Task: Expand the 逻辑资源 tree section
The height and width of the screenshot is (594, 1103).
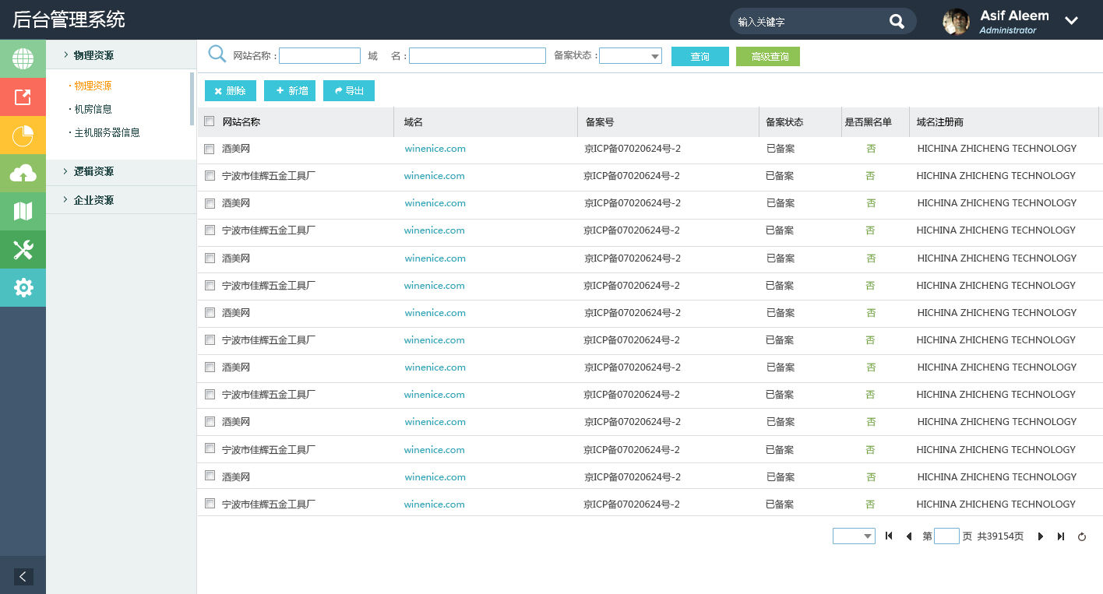Action: (x=93, y=171)
